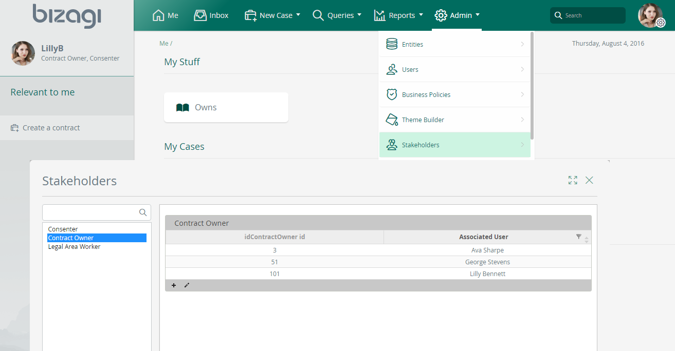Expand Business Policies submenu chevron

522,94
